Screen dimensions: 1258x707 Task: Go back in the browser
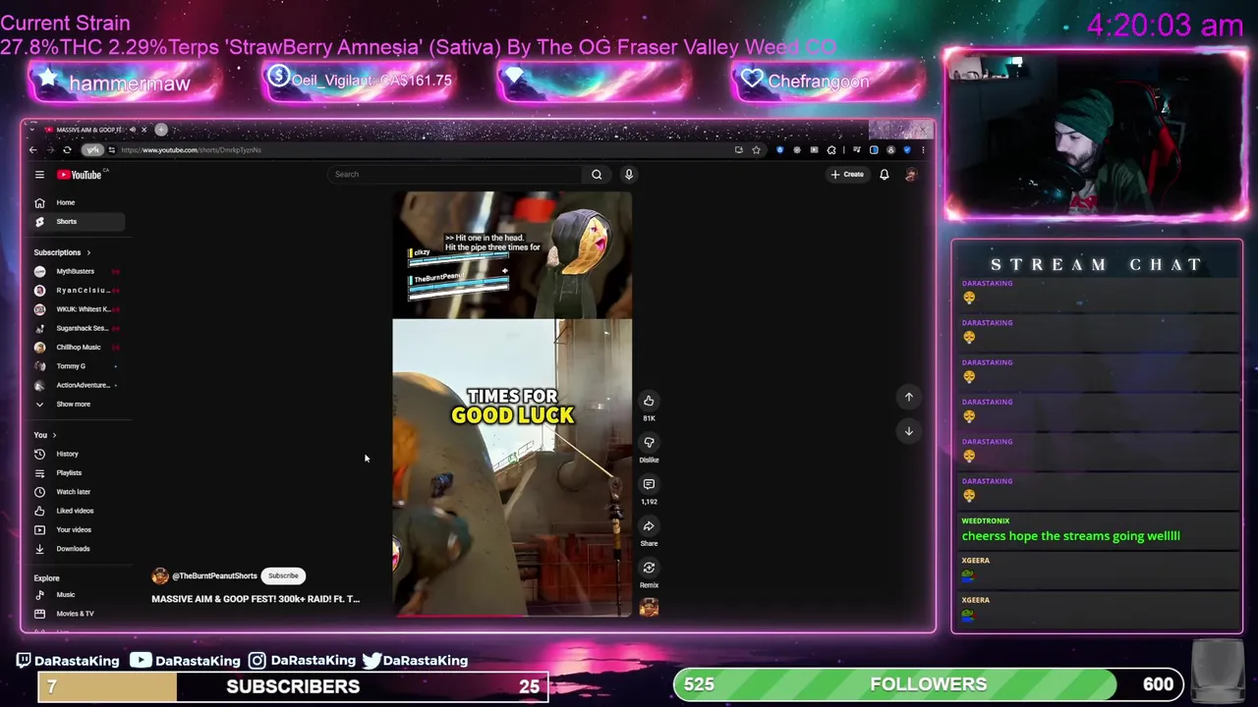[x=32, y=150]
